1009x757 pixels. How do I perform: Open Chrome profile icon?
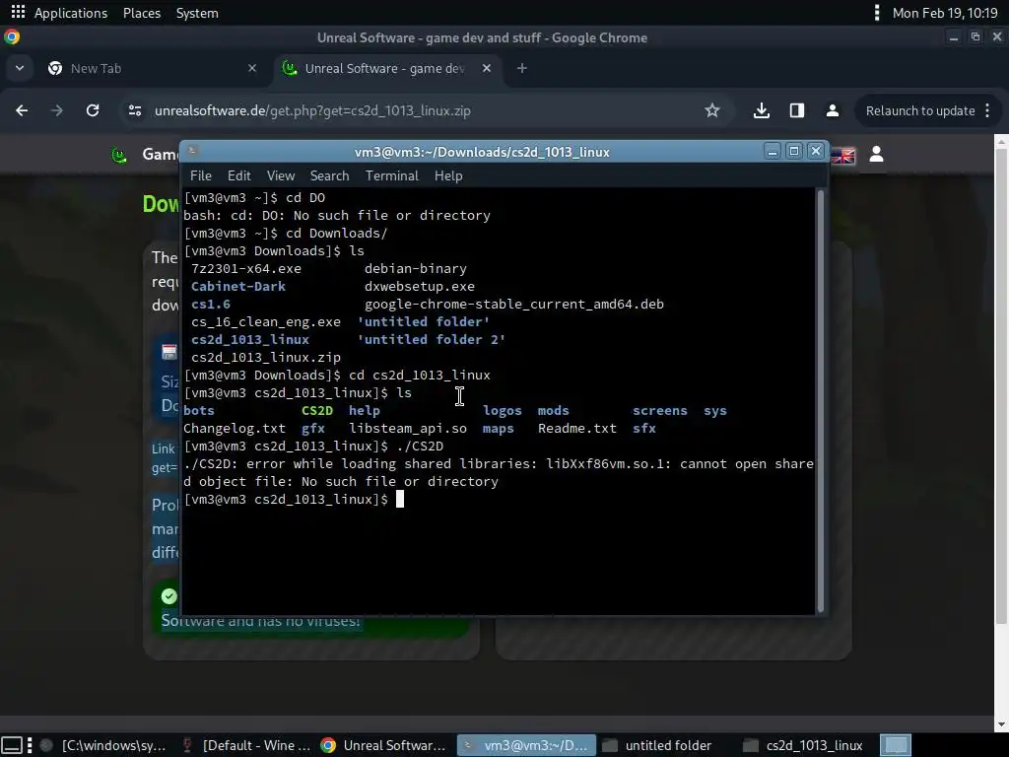point(832,110)
